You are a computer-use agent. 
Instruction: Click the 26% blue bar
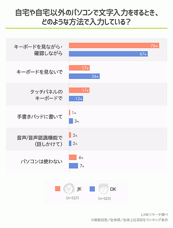click(84, 76)
